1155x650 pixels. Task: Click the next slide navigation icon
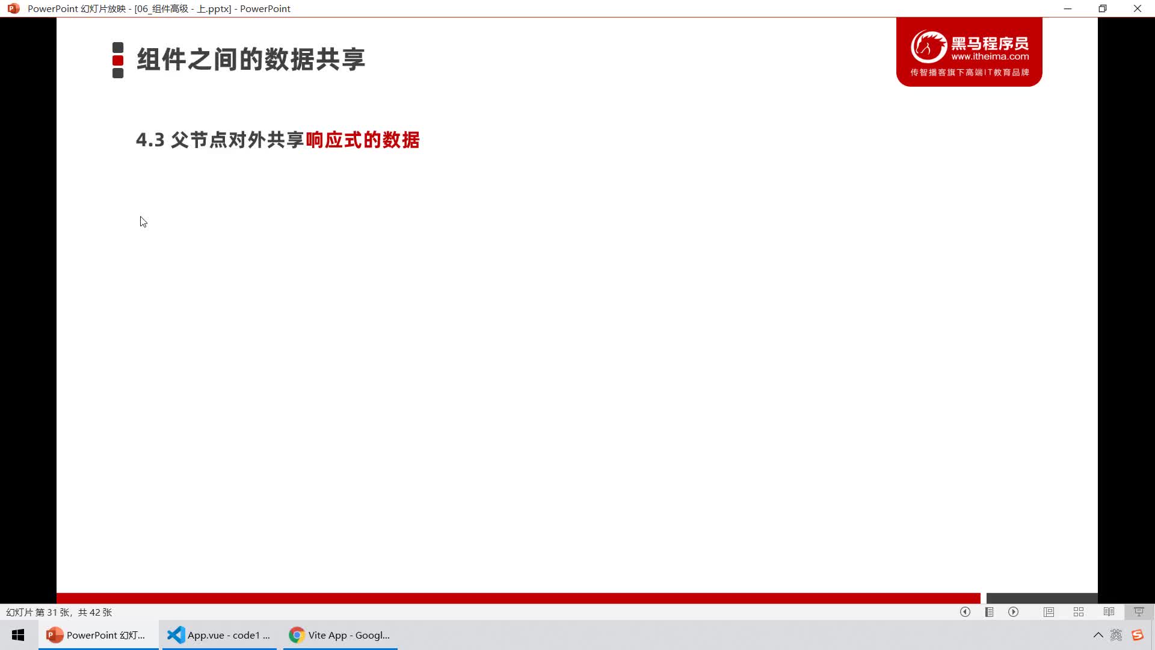coord(1014,612)
